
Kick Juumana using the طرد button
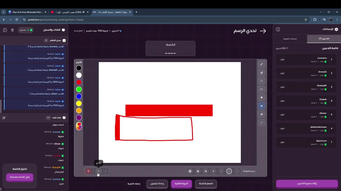tap(282, 59)
